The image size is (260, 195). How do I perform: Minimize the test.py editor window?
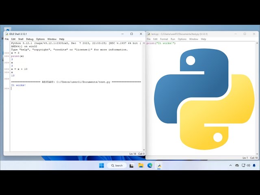[x=236, y=34]
